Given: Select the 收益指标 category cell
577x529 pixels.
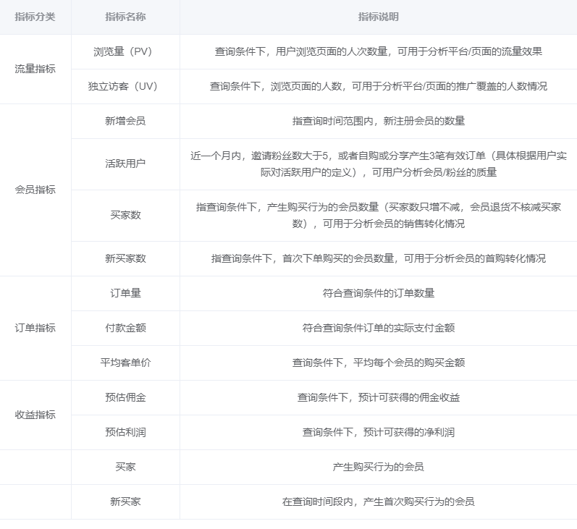Looking at the screenshot, I should (x=35, y=415).
